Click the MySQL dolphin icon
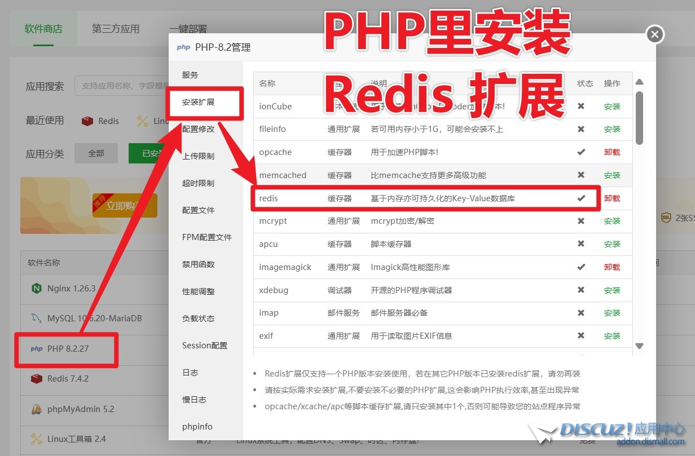Screen dimensions: 695x456 (x=36, y=318)
